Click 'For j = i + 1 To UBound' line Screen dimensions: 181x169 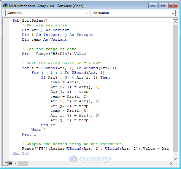click(68, 73)
